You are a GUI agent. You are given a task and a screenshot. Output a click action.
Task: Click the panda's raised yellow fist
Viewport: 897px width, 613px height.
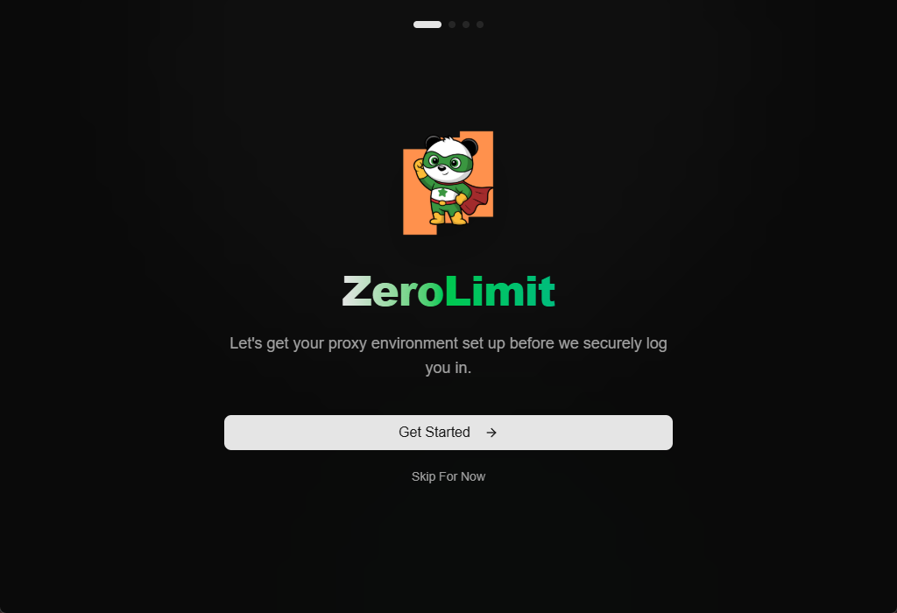[420, 166]
